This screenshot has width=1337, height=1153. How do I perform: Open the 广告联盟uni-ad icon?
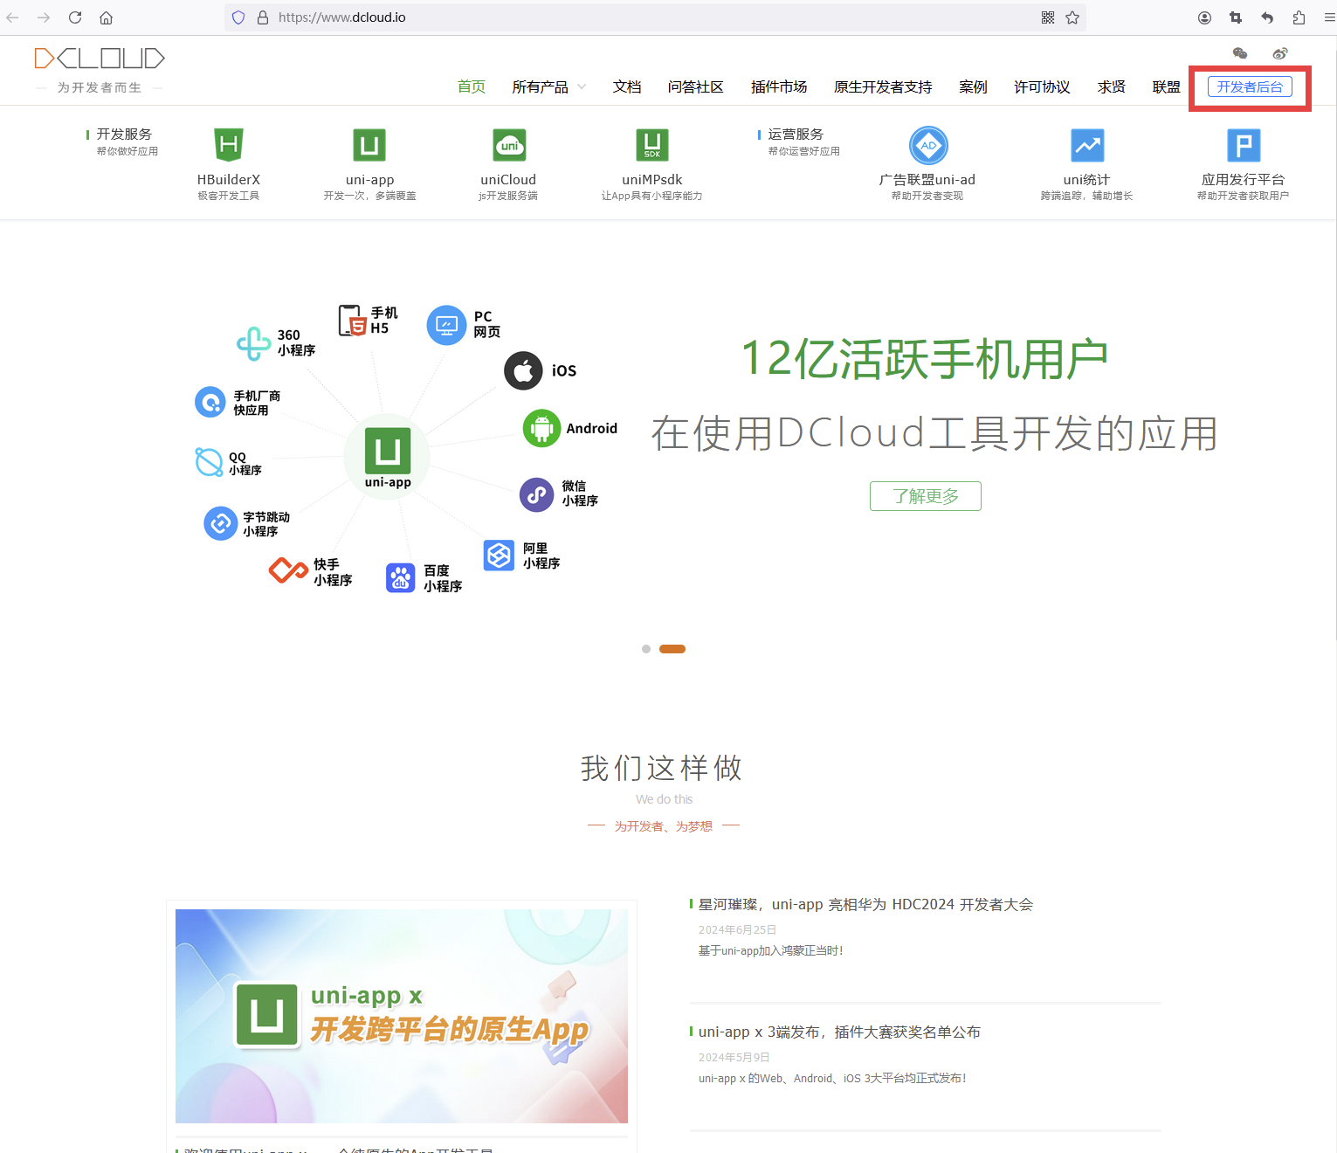point(928,145)
